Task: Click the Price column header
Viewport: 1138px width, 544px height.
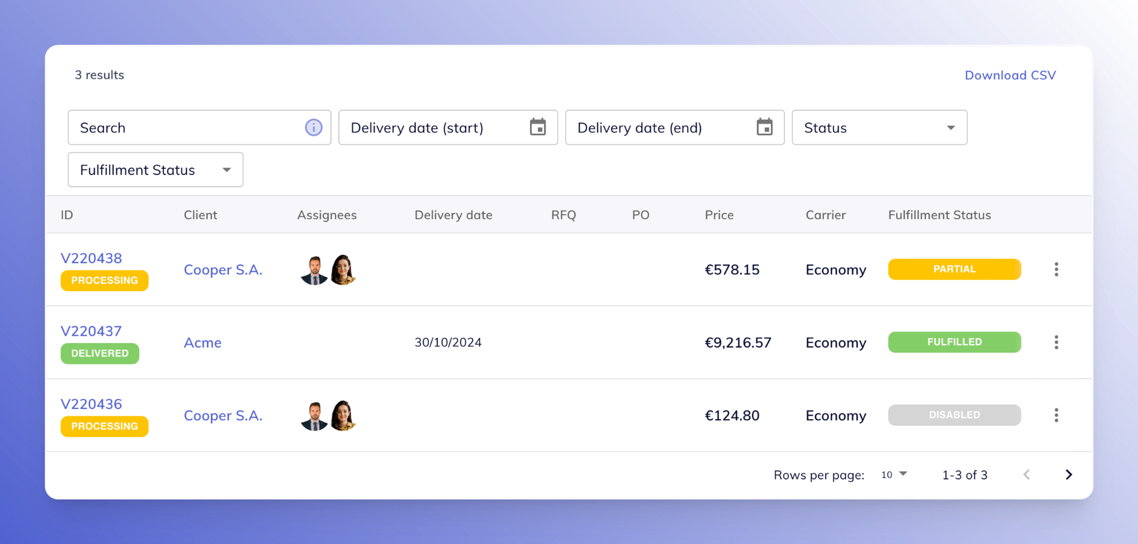Action: (719, 215)
